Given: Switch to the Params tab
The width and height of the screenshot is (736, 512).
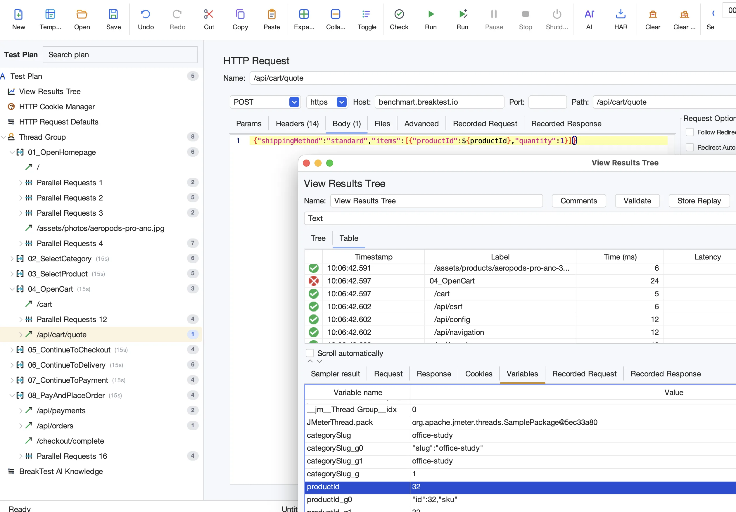Looking at the screenshot, I should point(249,124).
